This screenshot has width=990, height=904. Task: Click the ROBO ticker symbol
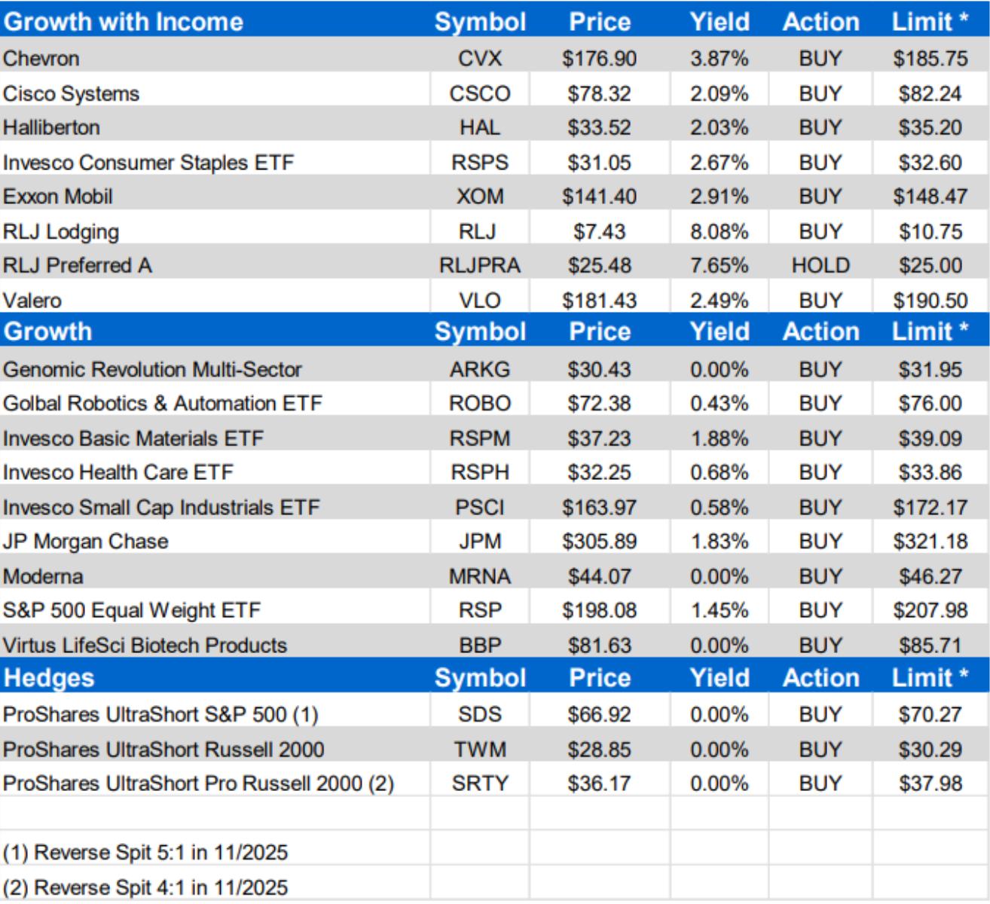point(479,404)
